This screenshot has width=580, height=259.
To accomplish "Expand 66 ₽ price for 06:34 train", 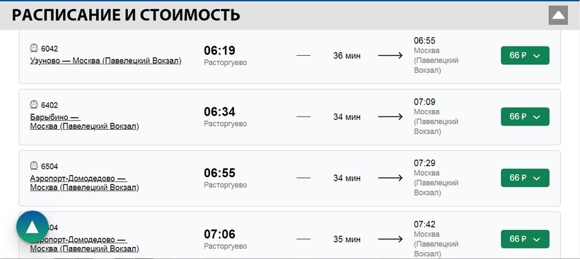I will pyautogui.click(x=525, y=116).
